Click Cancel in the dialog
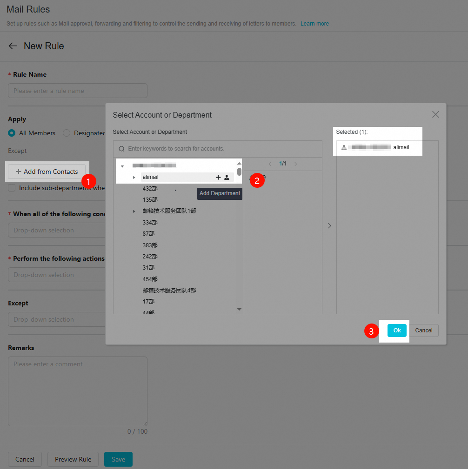The height and width of the screenshot is (469, 468). (423, 330)
